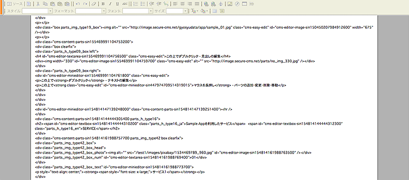This screenshot has width=409, height=180.
Task: Click the line with 'no_img_330.jpg'
Action: coord(175,61)
